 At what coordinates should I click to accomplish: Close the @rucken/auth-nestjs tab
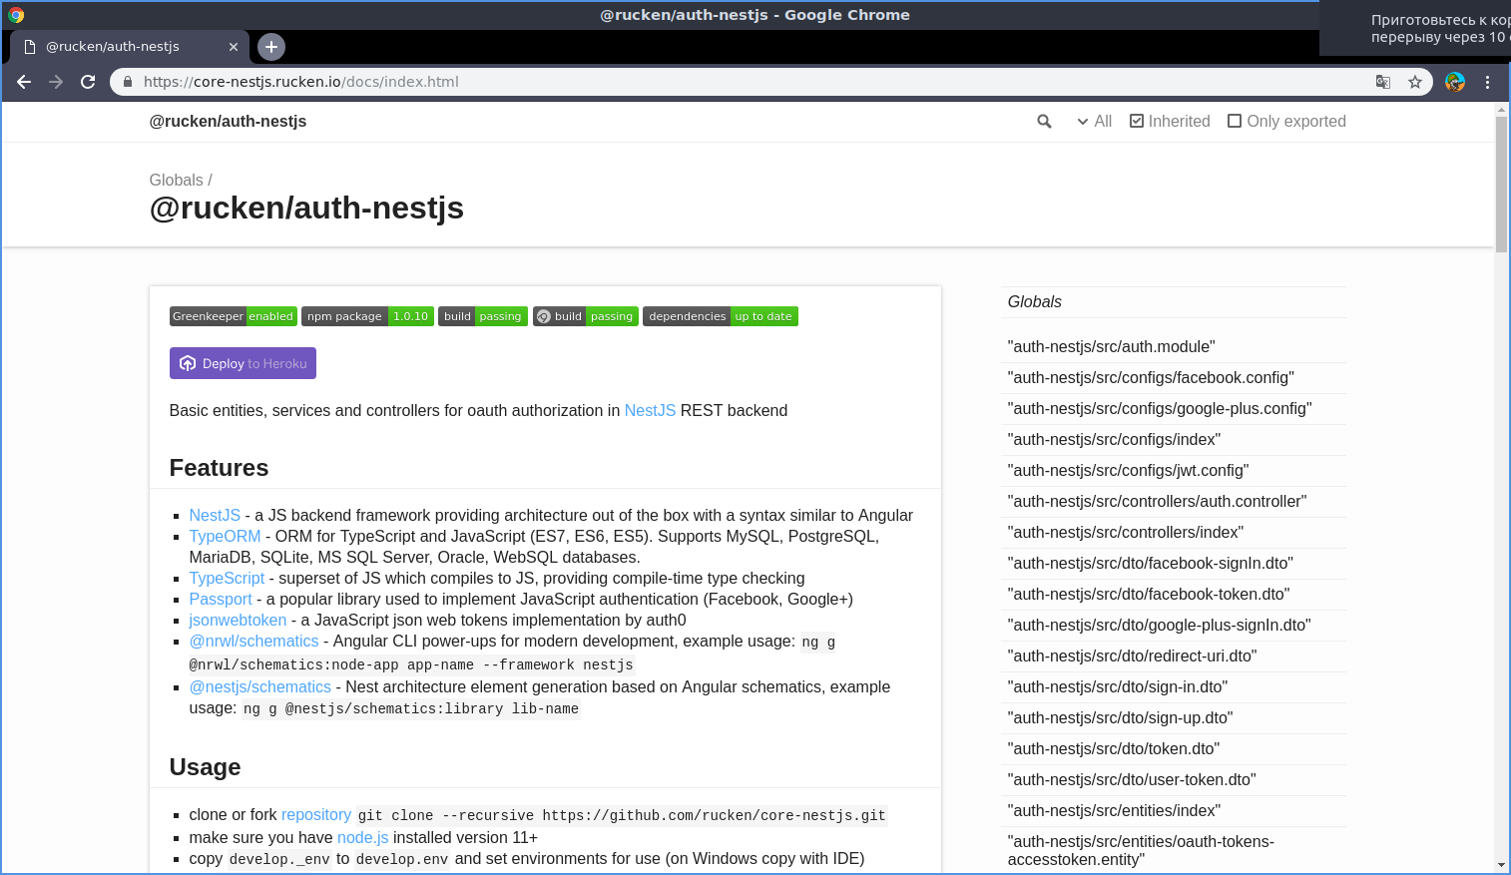[234, 47]
